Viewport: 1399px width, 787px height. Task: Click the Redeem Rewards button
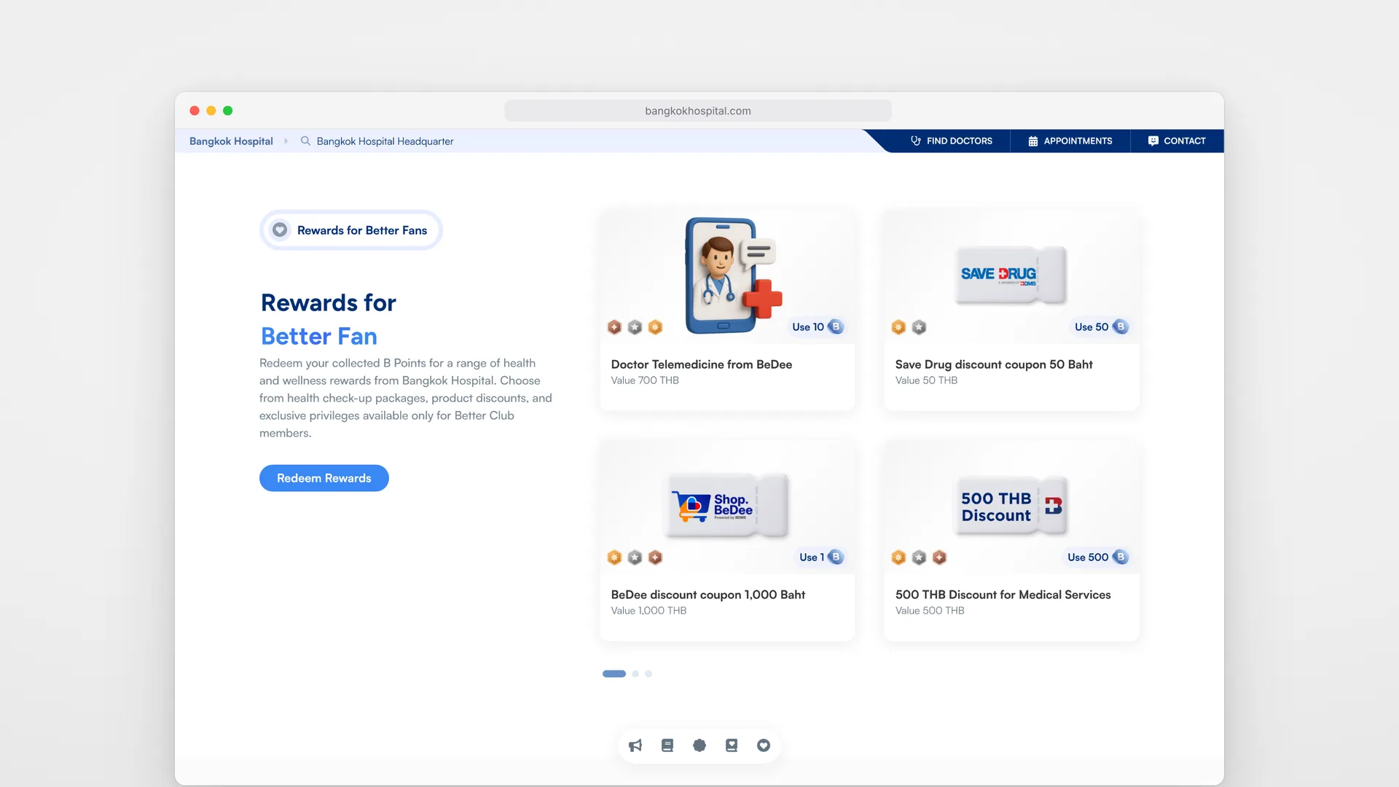click(x=324, y=478)
